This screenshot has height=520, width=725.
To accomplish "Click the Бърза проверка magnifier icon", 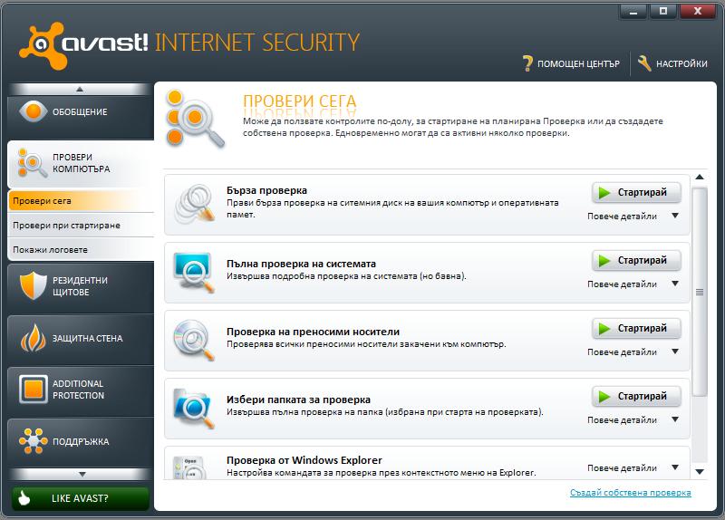I will (195, 203).
